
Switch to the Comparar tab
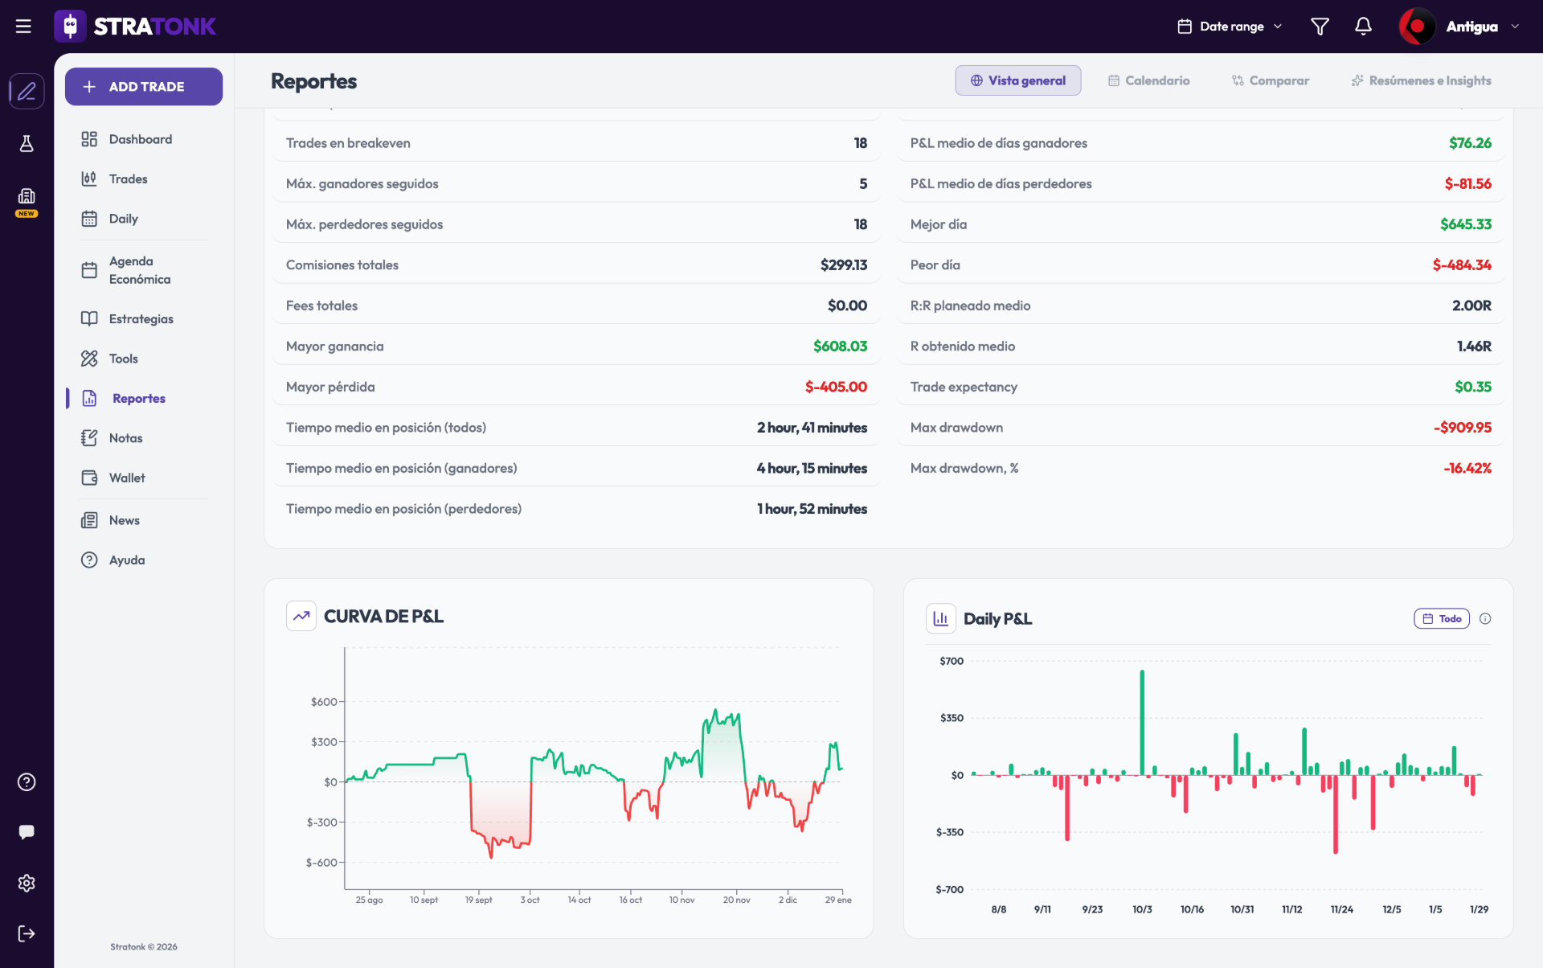1271,80
